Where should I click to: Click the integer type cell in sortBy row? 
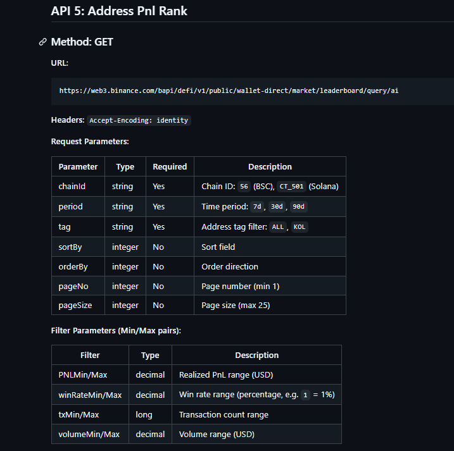(125, 247)
